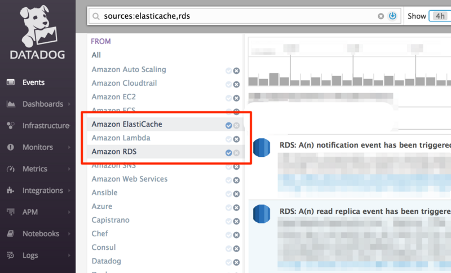Click the Notebooks book icon
The height and width of the screenshot is (273, 451).
[11, 234]
